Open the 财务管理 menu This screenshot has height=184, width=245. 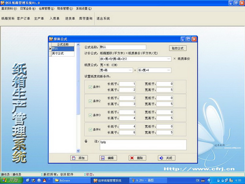65,8
